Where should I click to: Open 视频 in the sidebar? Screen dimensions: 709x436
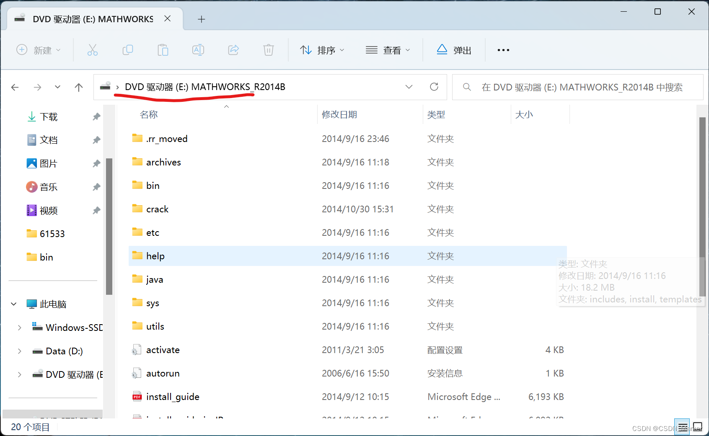coord(49,210)
